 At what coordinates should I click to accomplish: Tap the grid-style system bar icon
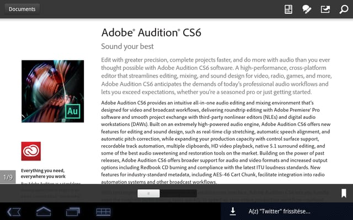pos(103,212)
